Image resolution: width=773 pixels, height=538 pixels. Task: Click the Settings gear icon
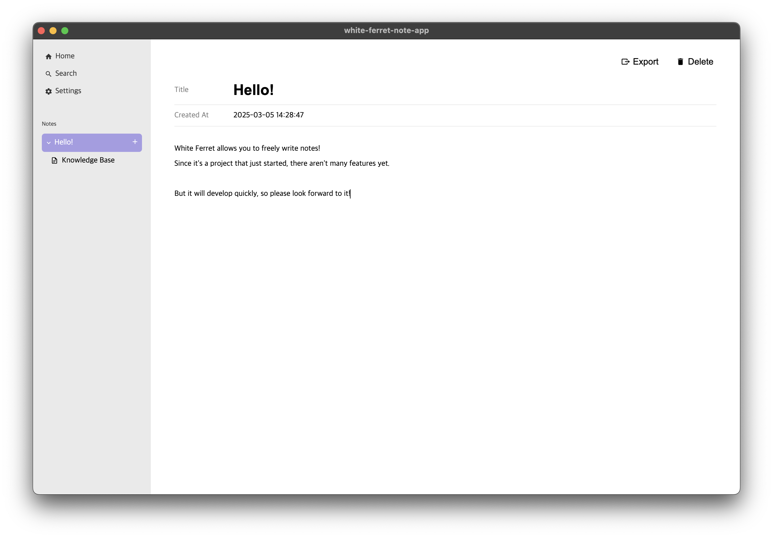click(x=49, y=91)
